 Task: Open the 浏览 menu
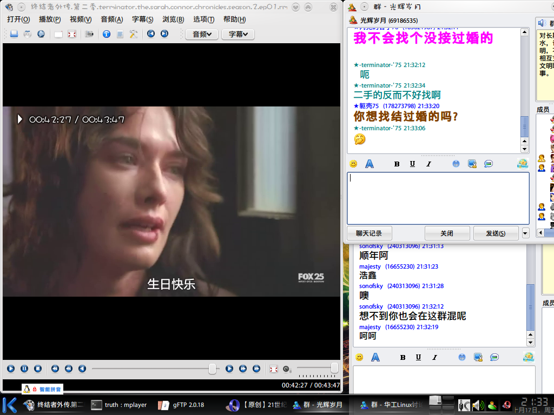tap(173, 19)
